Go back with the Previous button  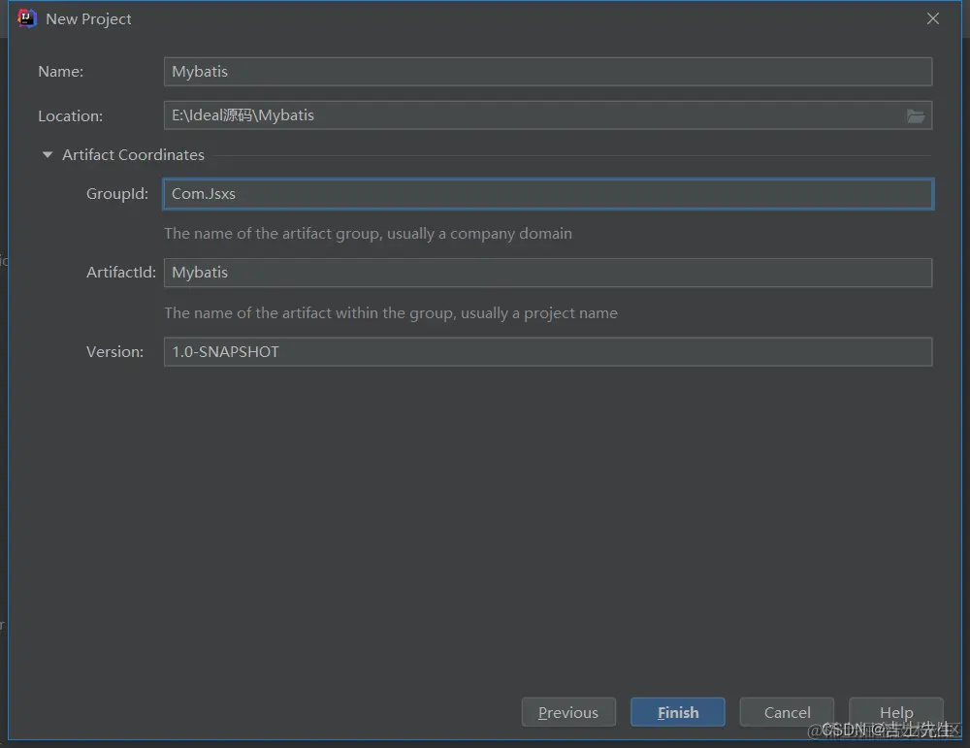click(568, 712)
